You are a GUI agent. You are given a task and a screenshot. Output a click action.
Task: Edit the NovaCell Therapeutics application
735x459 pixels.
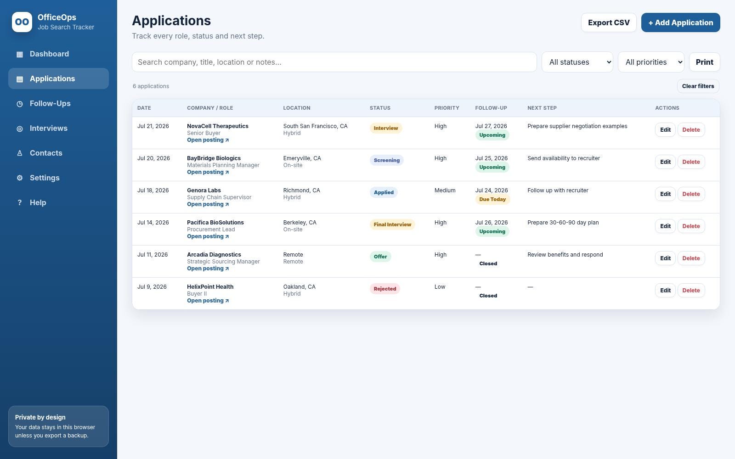665,130
